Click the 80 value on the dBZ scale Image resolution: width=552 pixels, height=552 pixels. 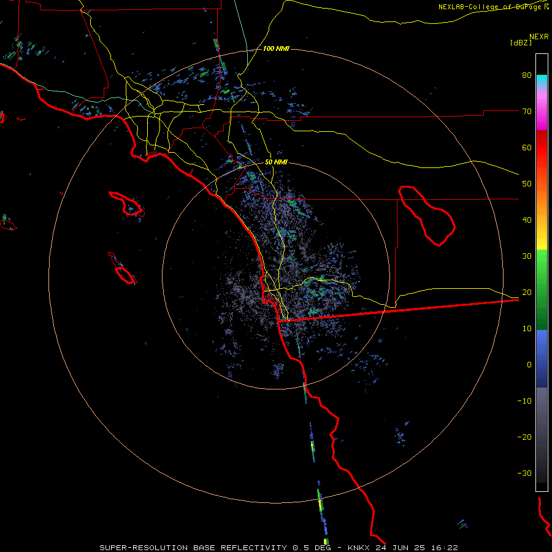point(527,75)
